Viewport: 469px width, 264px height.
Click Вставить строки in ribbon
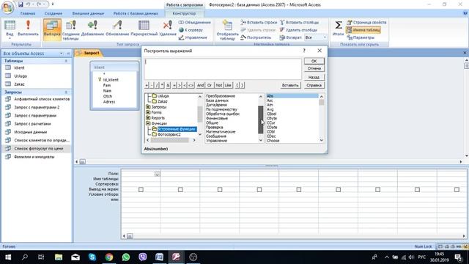(x=259, y=23)
